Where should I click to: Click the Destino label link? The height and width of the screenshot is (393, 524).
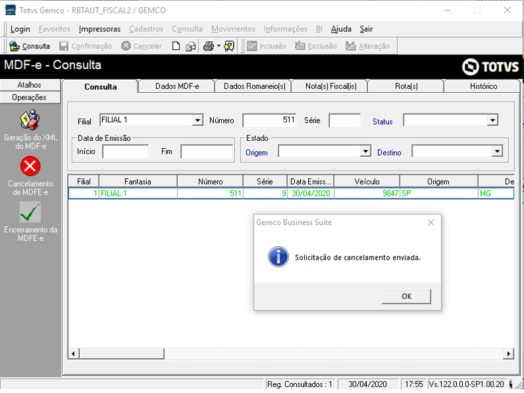coord(389,153)
